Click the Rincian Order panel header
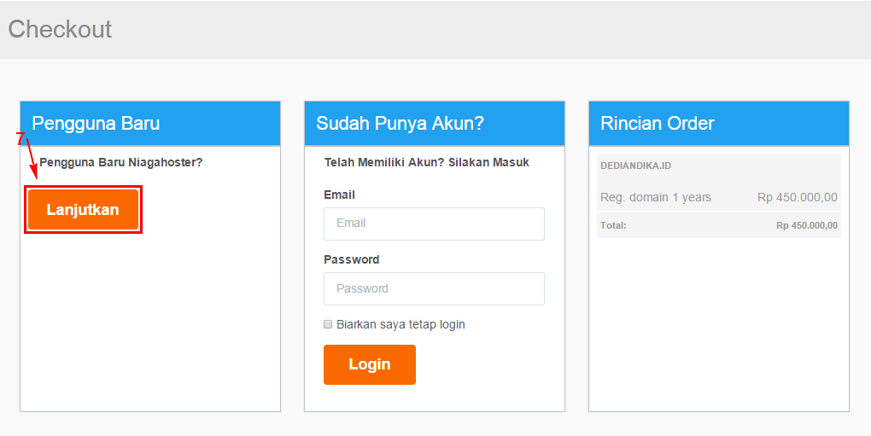The image size is (871, 436). click(x=657, y=123)
